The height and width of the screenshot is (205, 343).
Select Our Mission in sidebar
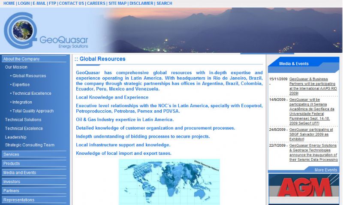tap(16, 67)
